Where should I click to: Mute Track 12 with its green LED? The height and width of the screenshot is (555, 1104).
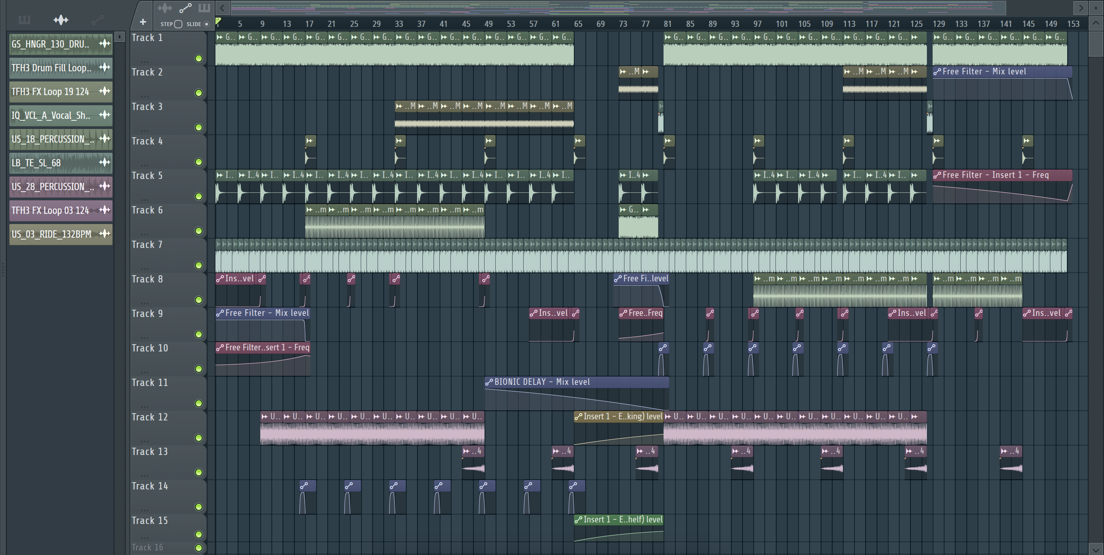pyautogui.click(x=199, y=438)
